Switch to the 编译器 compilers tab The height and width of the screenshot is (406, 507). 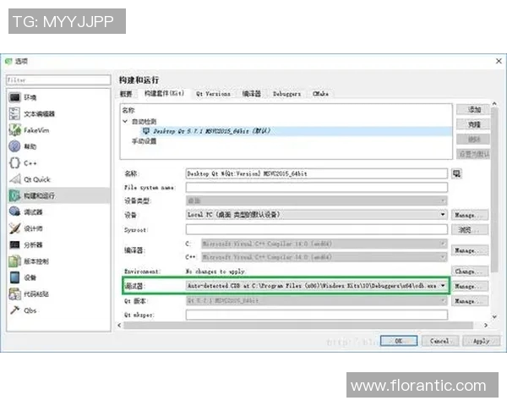[252, 94]
